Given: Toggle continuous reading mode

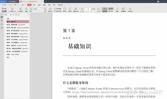Looking at the screenshot, I should pos(105,10).
